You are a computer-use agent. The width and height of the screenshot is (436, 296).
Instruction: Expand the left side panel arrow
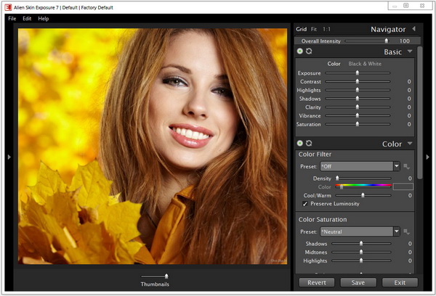8,157
